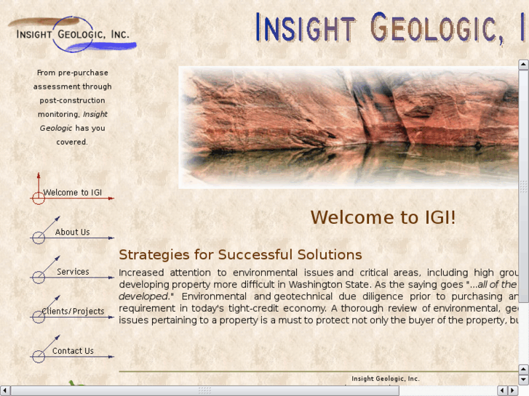Click the left arrow at start of horizontal scrollbar
Viewport: 529px width, 396px height.
5,390
